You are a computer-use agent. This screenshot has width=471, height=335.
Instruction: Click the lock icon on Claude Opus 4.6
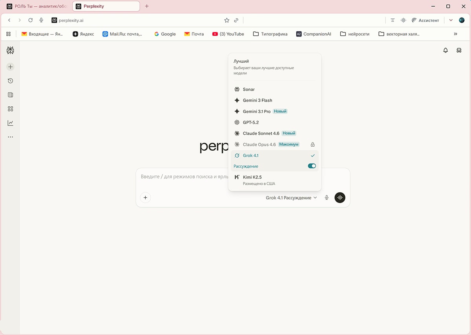[x=313, y=144]
